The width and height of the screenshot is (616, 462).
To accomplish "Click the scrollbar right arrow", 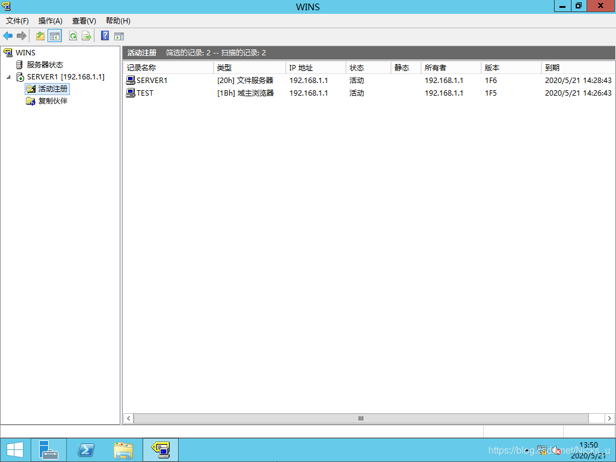I will [x=610, y=419].
